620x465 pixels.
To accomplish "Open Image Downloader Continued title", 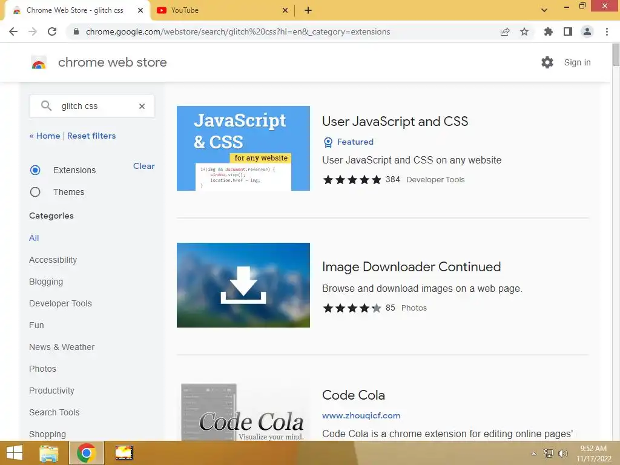I will tap(411, 267).
